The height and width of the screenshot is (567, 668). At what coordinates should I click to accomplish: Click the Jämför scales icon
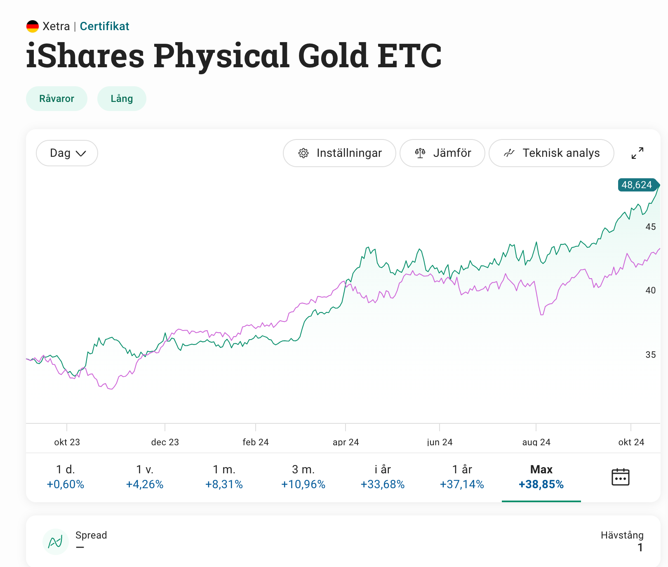point(420,153)
